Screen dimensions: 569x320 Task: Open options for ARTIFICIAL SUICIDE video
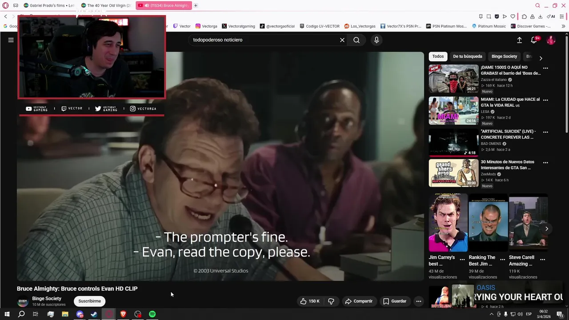coord(545,132)
